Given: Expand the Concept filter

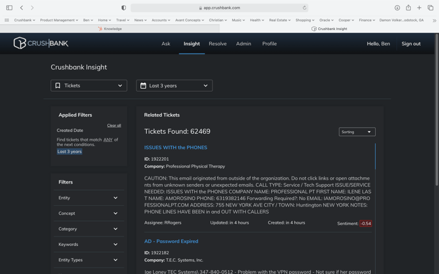Looking at the screenshot, I should point(89,213).
